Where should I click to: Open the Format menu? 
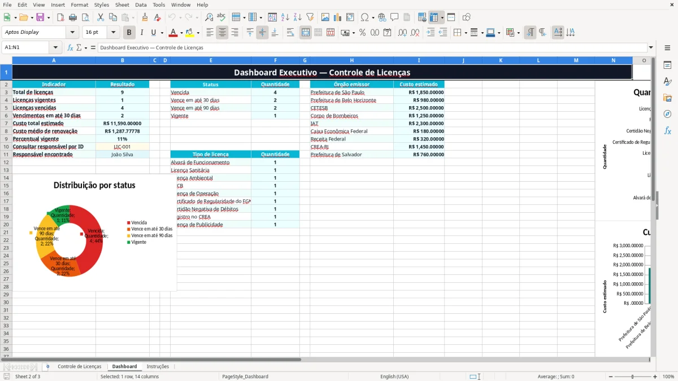(79, 5)
